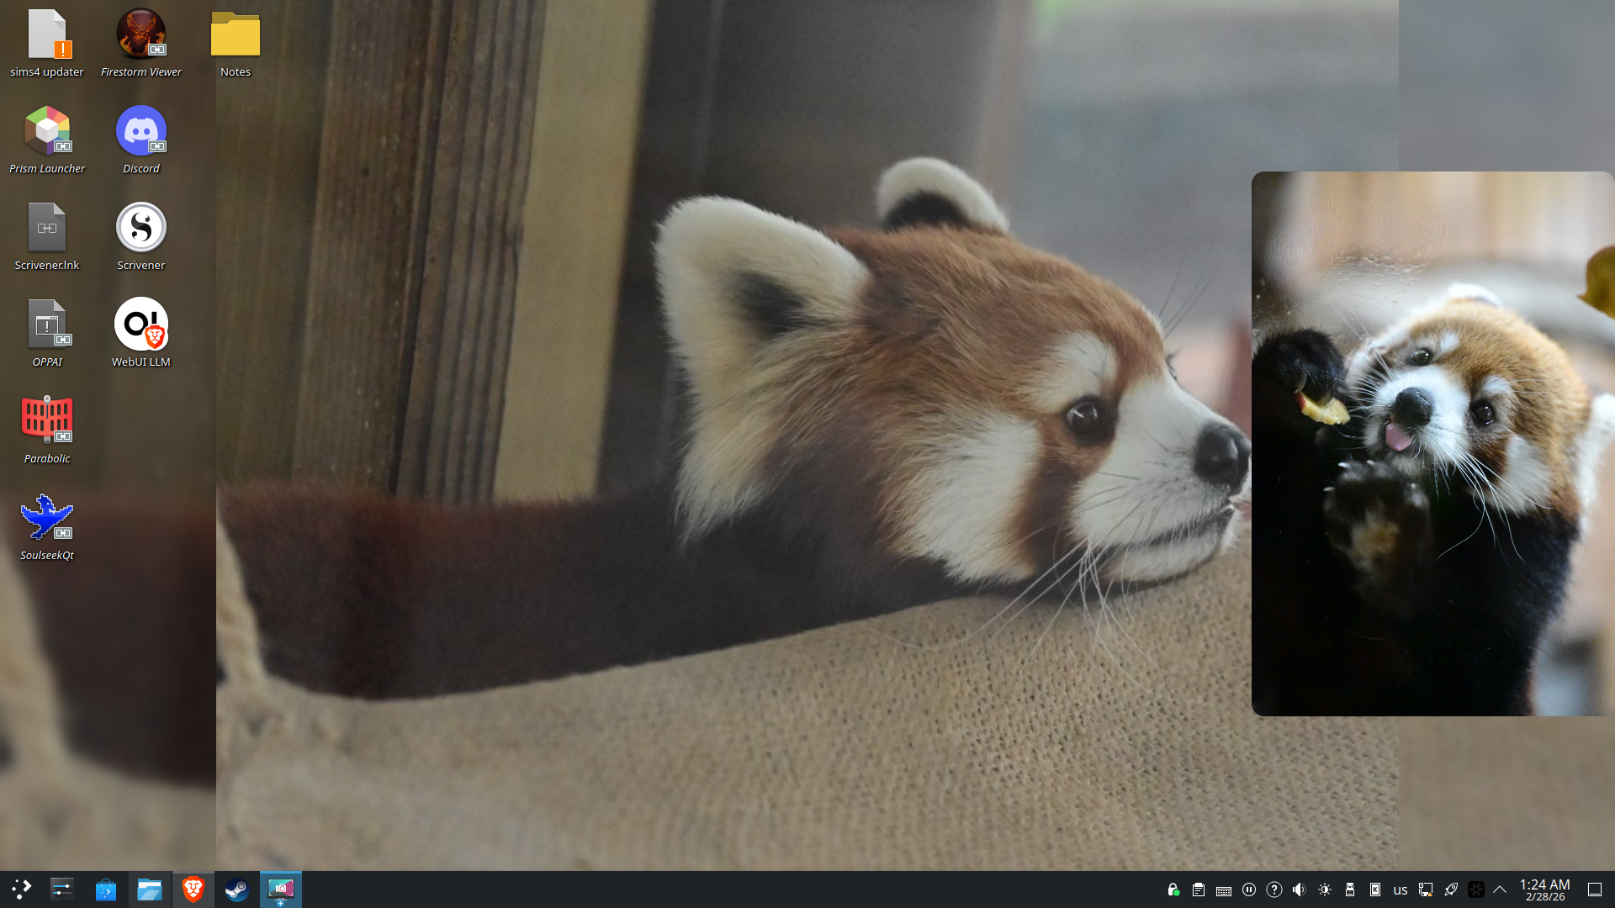Open the volume control tray icon
The image size is (1615, 908).
[x=1299, y=890]
